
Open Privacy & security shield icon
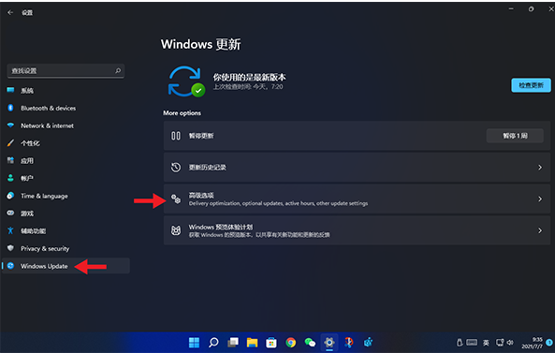pyautogui.click(x=10, y=248)
